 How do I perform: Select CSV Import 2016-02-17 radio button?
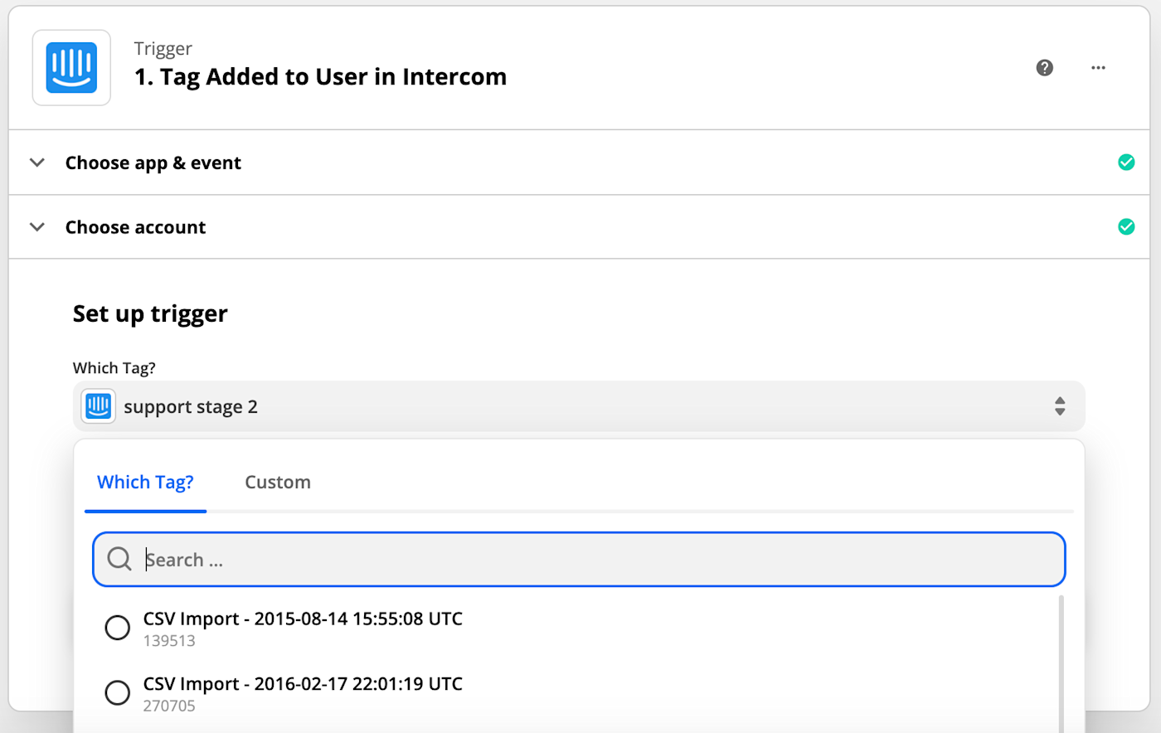[x=118, y=692]
